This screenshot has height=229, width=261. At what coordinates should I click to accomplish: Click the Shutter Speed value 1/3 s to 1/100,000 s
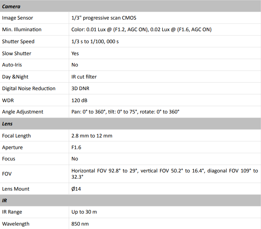pyautogui.click(x=95, y=41)
